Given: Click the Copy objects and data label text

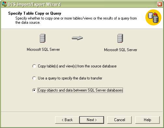Looking at the screenshot, I should pos(80,90).
